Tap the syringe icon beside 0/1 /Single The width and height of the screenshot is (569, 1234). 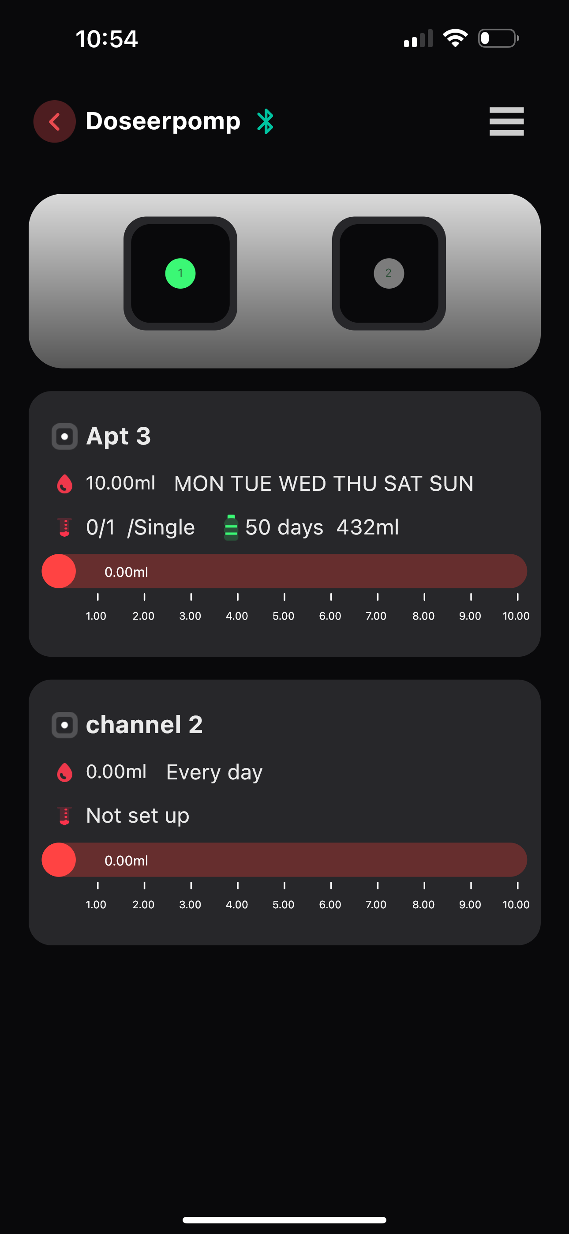click(65, 527)
